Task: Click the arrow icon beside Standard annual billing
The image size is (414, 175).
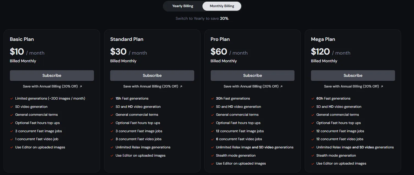Action: pos(181,86)
